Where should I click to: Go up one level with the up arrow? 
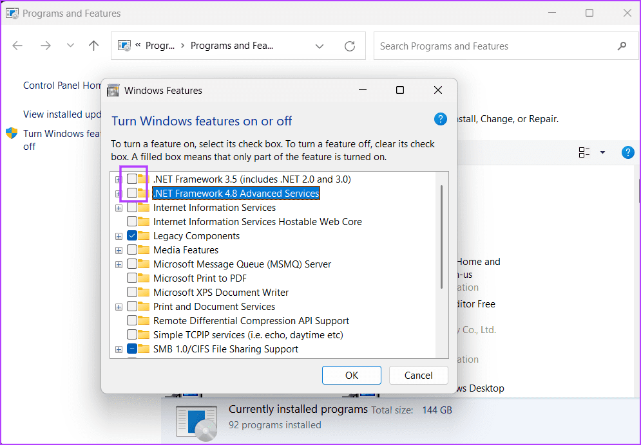pos(93,46)
